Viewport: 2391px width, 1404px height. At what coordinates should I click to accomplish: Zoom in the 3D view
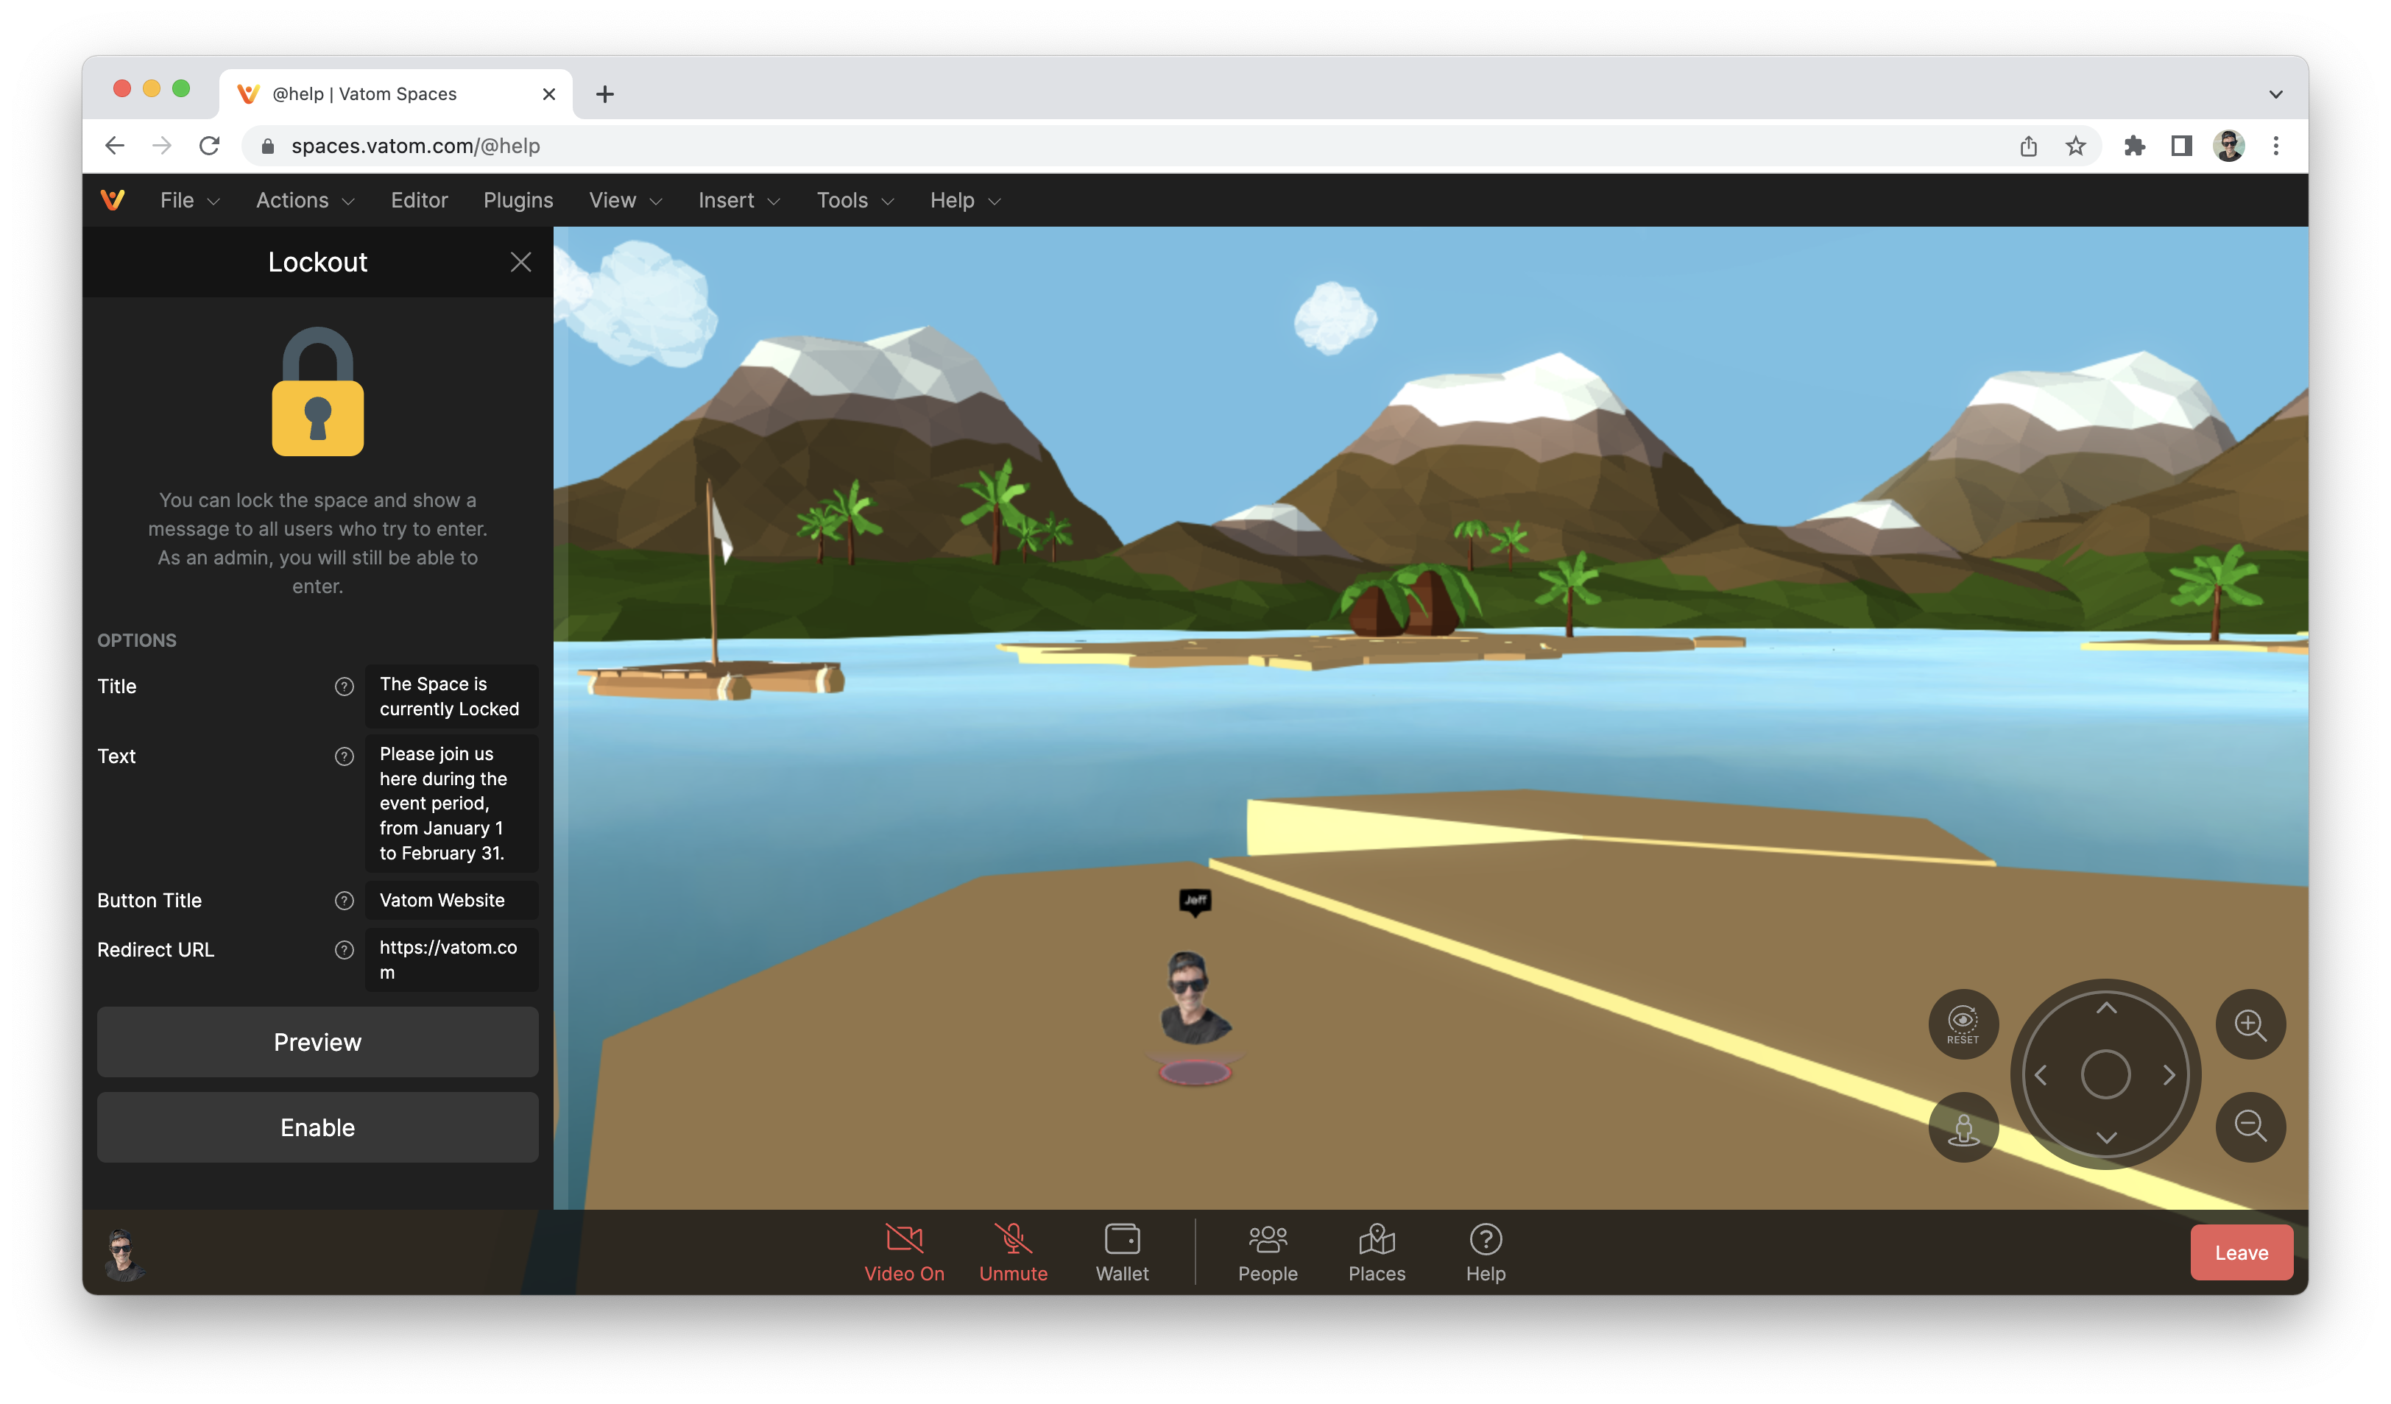click(2250, 1024)
